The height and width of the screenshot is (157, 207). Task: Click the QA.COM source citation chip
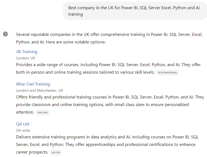click(x=56, y=152)
